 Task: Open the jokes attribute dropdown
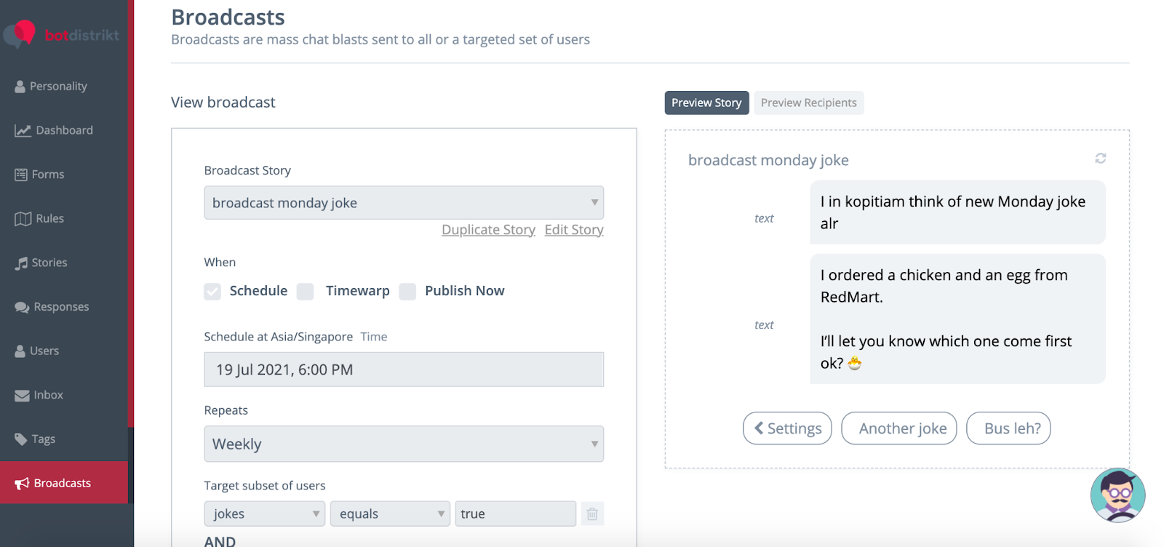point(265,514)
